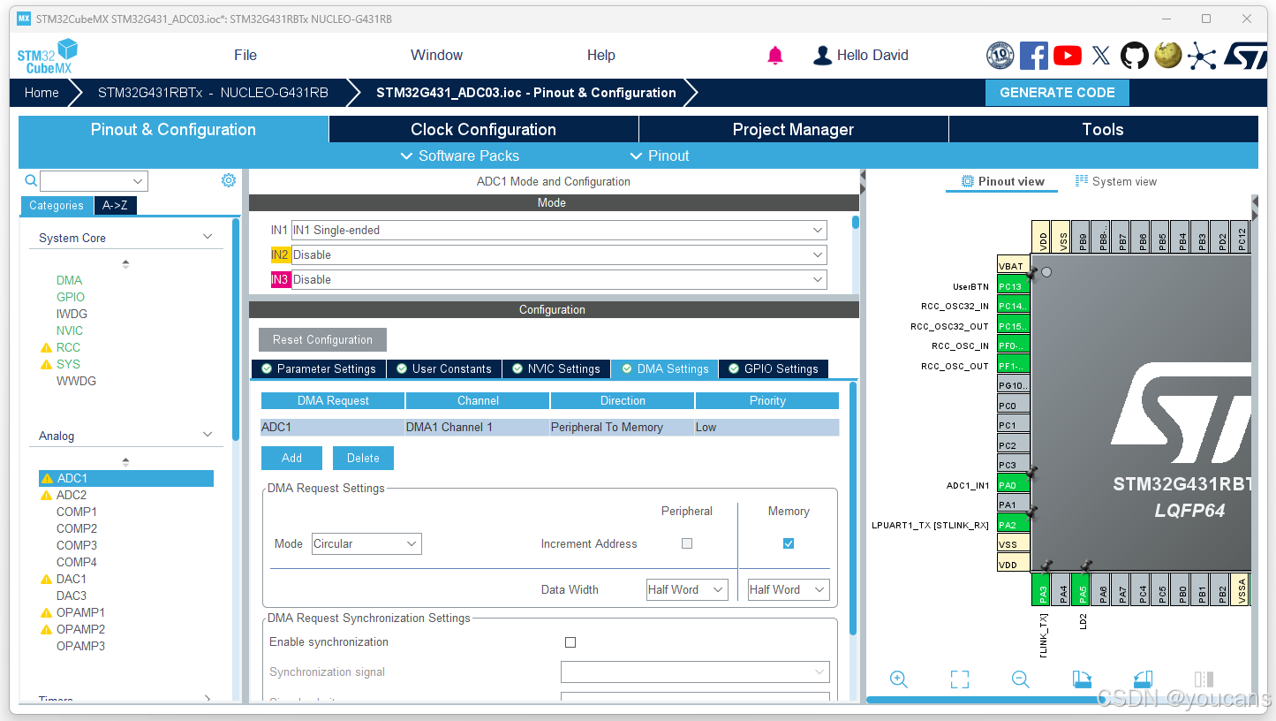Rotate the chip counter-clockwise
Image resolution: width=1276 pixels, height=721 pixels.
coord(1143,679)
